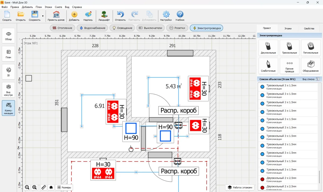Open the Smeta menu
The width and height of the screenshot is (323, 192).
(x=58, y=7)
